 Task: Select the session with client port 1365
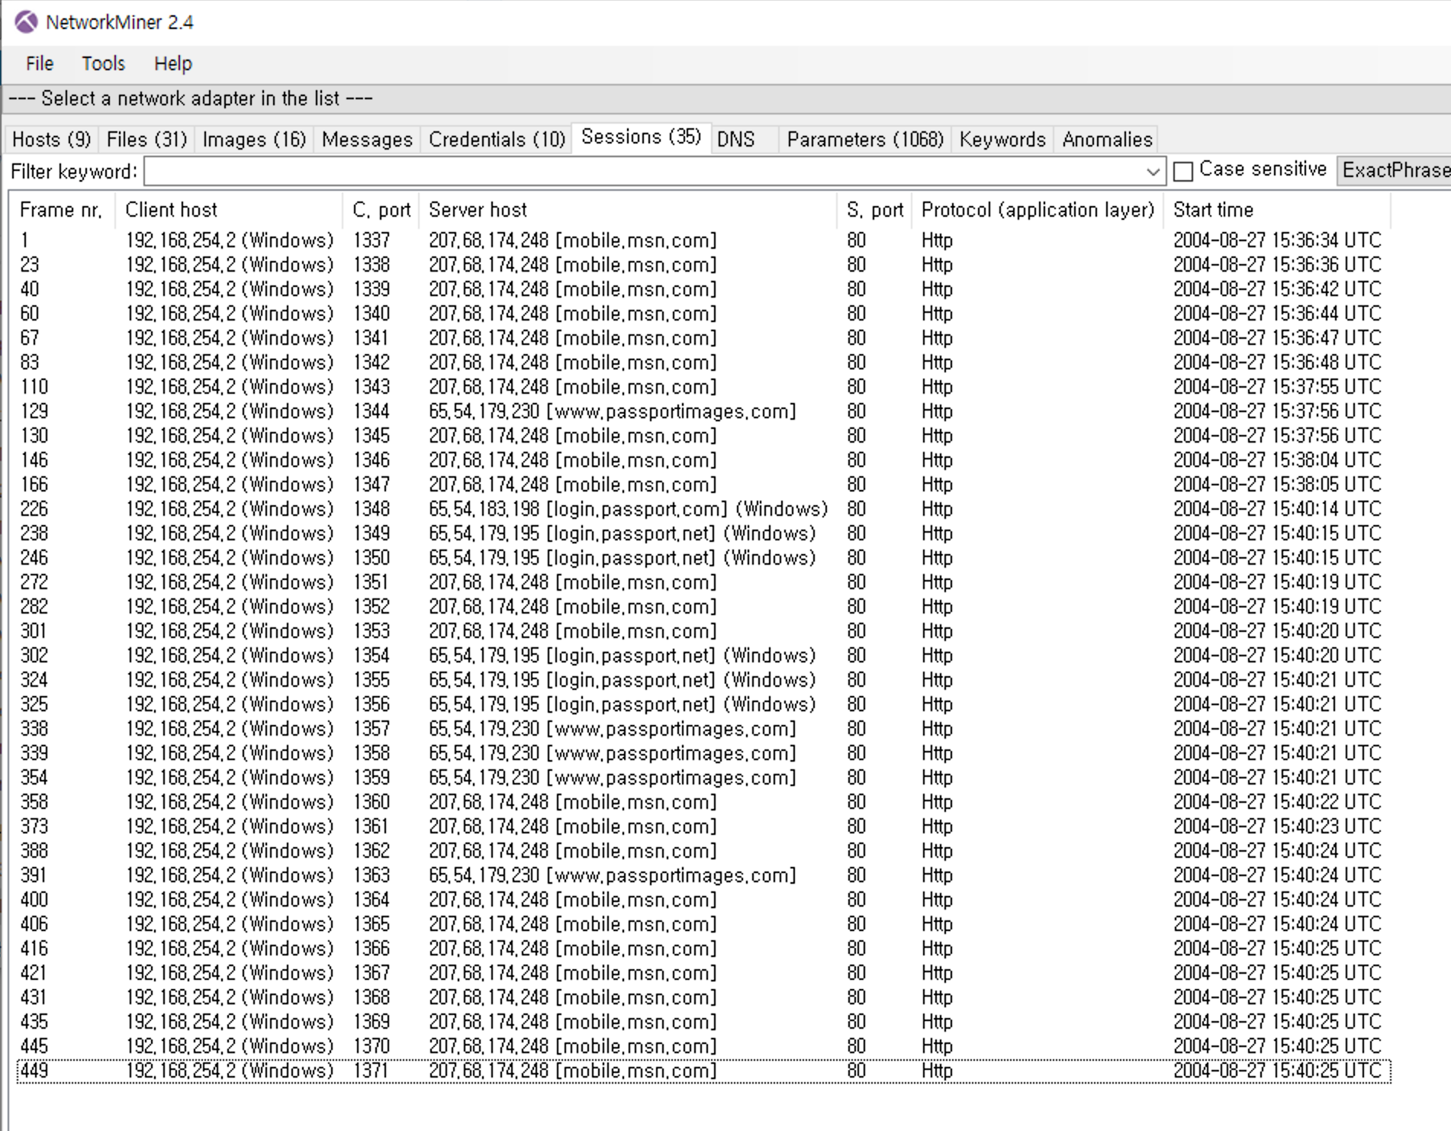[703, 924]
